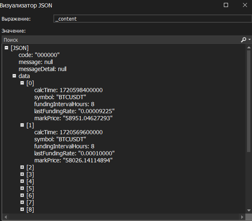252x221 pixels.
Task: Select markPrice "58026.14114894" row
Action: (x=73, y=160)
